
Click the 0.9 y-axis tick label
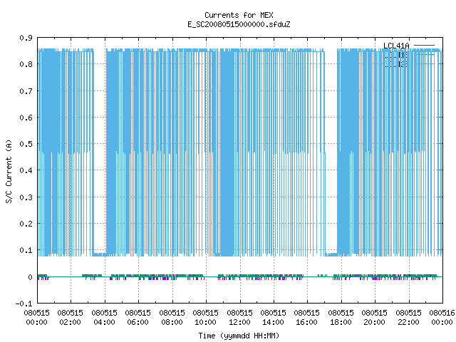(x=26, y=38)
